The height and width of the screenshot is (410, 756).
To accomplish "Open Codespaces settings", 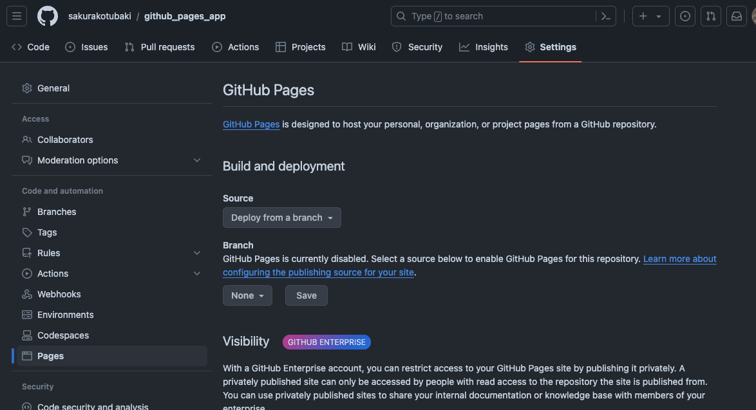I will pos(112,335).
